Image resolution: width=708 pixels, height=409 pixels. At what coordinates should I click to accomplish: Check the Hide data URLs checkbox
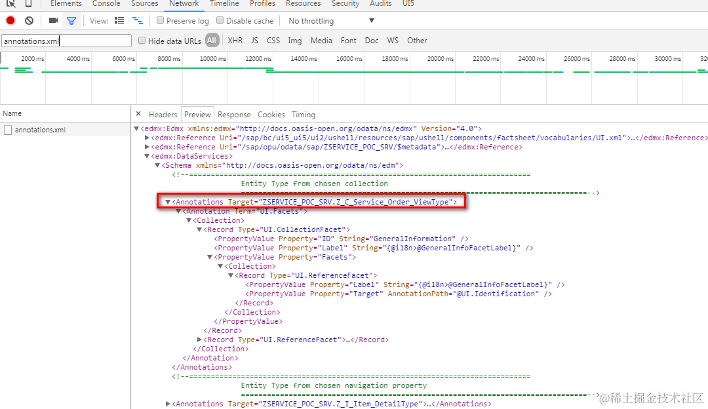[142, 41]
